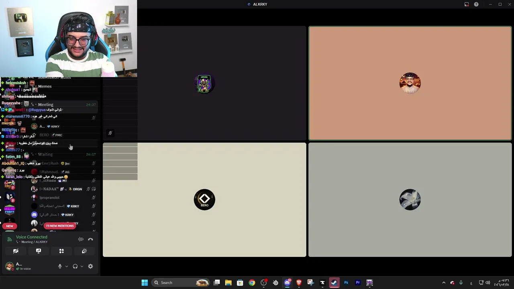
Task: Open server icon with 2 notification badge
Action: (10, 197)
